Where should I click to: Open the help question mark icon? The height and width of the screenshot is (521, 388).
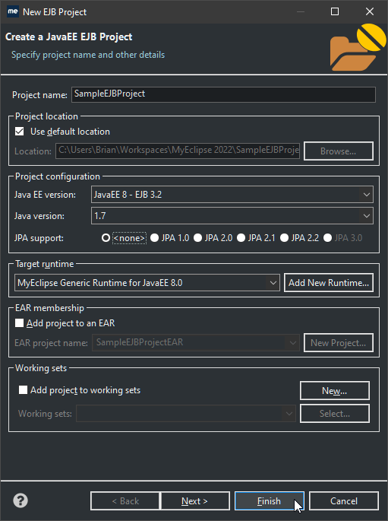(x=21, y=500)
